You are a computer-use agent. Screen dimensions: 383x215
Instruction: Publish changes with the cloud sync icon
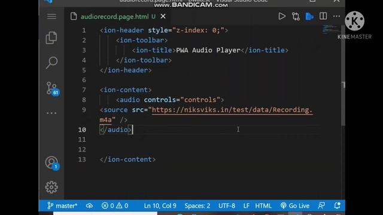pyautogui.click(x=89, y=205)
